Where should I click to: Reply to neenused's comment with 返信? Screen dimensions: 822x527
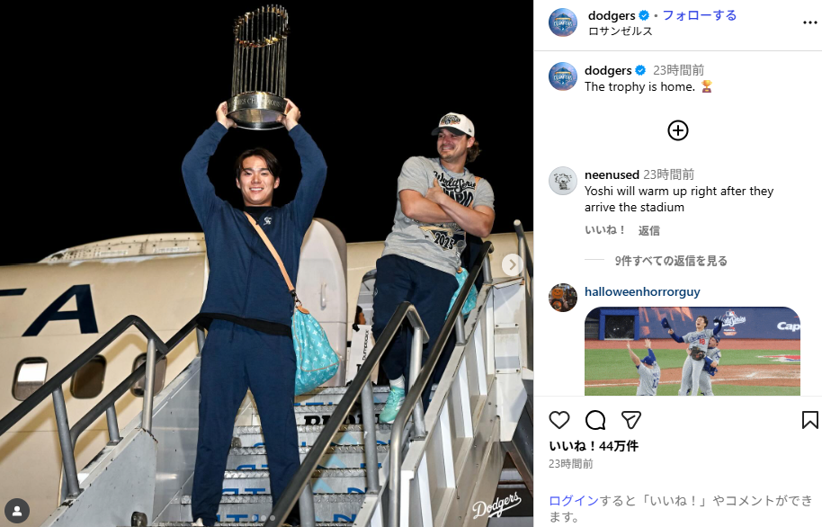(x=649, y=231)
